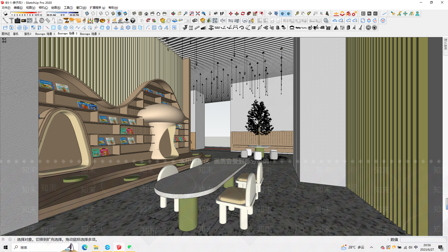Click the Move tool red arrows icon
448x252 pixels.
[231, 13]
